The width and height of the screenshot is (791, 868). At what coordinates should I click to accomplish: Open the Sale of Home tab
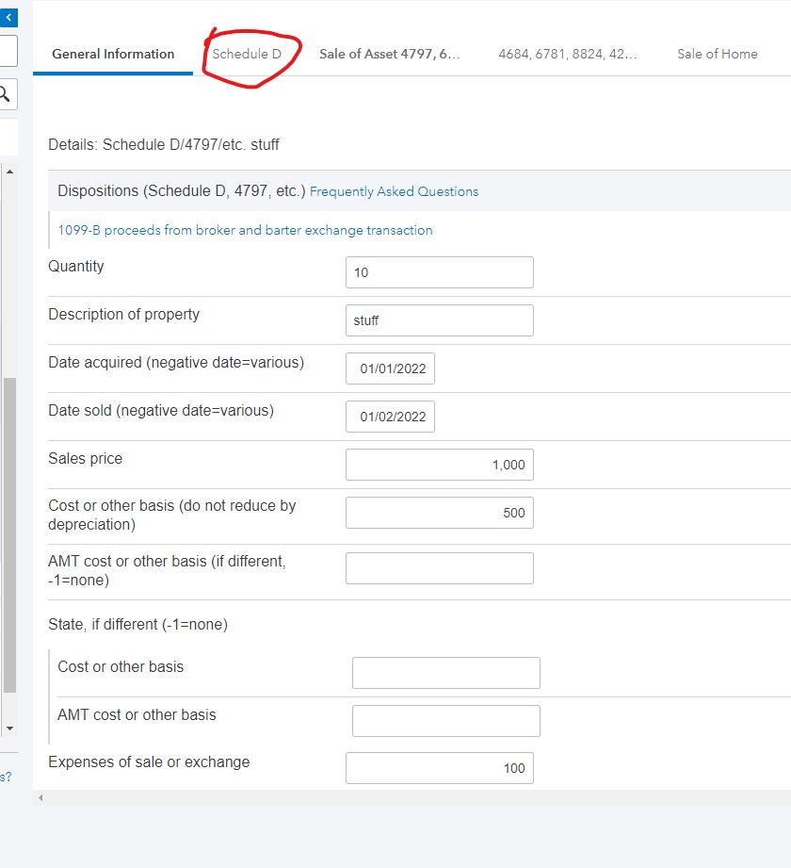[717, 54]
